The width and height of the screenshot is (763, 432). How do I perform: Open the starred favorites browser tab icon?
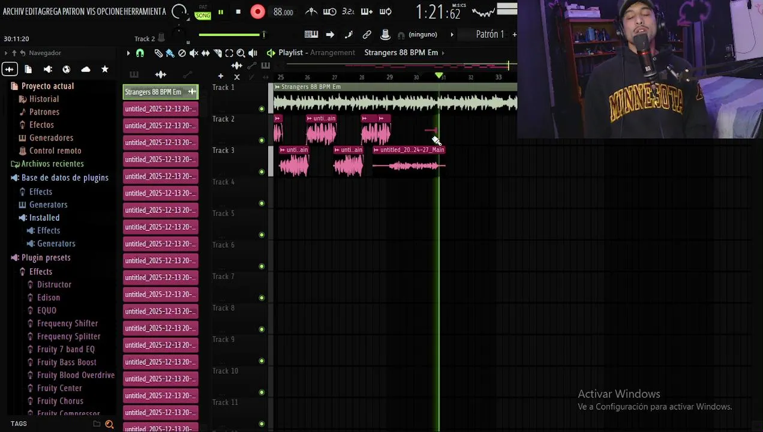pyautogui.click(x=104, y=70)
